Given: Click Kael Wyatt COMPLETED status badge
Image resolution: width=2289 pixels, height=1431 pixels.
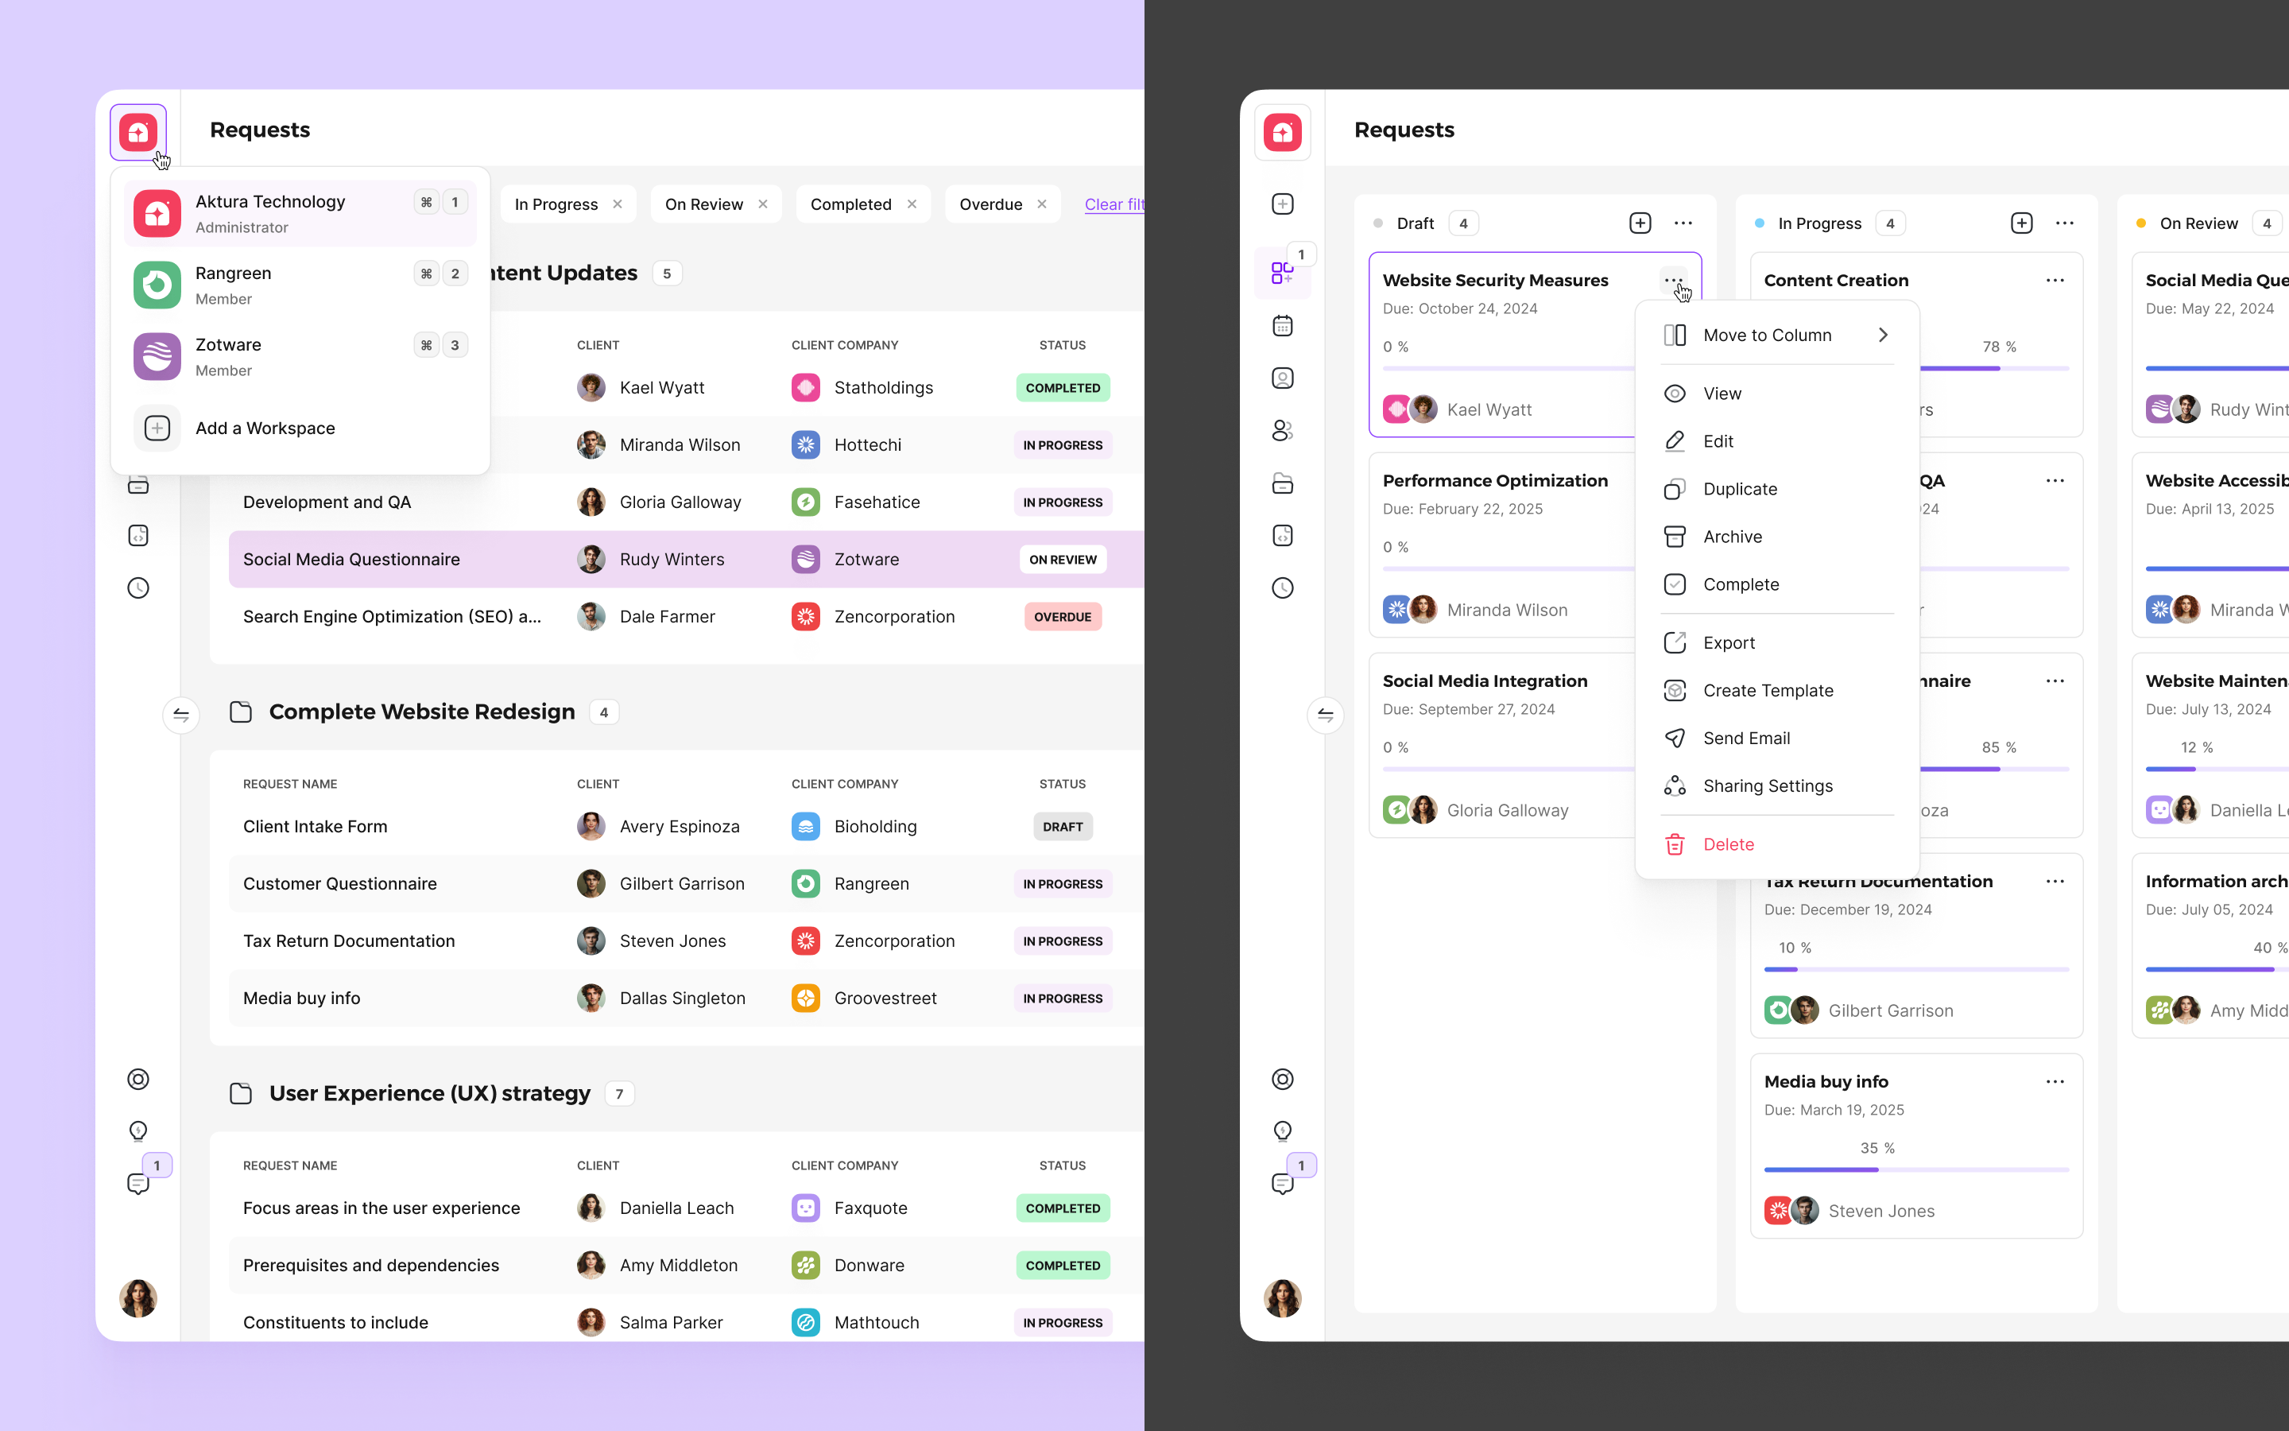Looking at the screenshot, I should [1062, 388].
